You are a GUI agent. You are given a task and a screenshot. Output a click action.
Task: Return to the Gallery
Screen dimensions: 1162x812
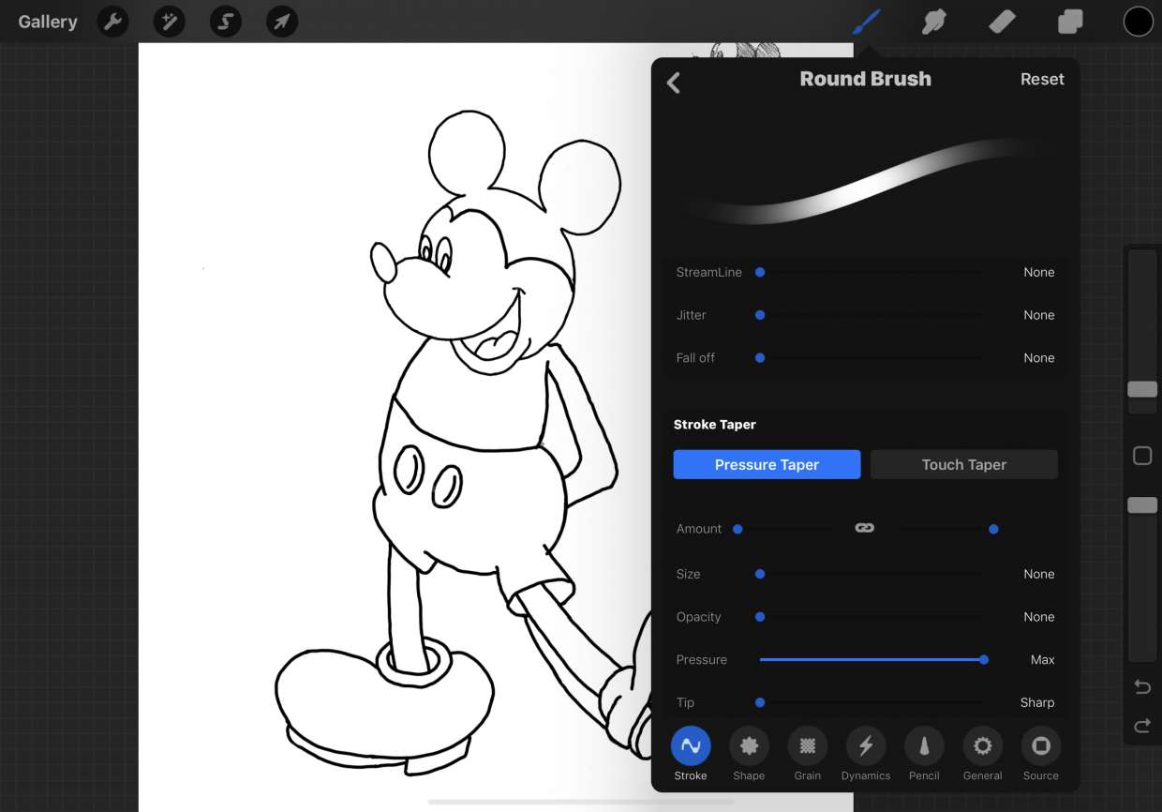coord(48,22)
